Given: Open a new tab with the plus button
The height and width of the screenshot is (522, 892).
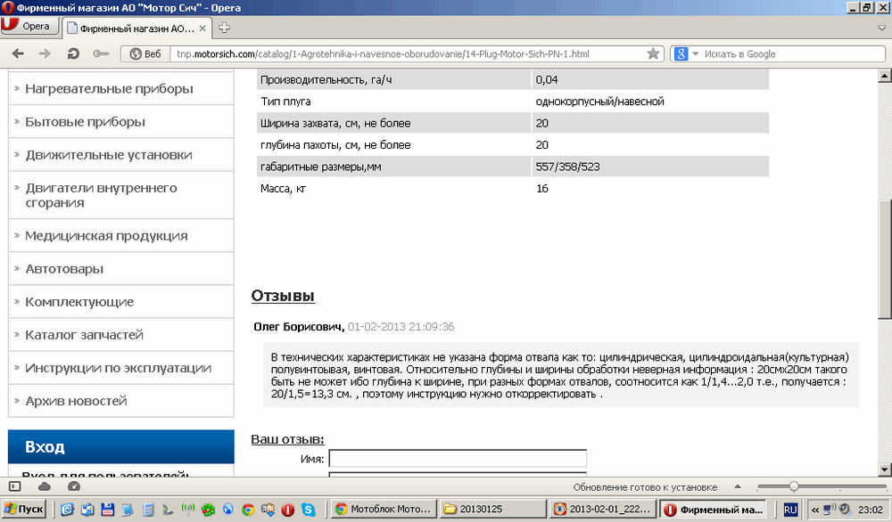Looking at the screenshot, I should click(x=224, y=28).
